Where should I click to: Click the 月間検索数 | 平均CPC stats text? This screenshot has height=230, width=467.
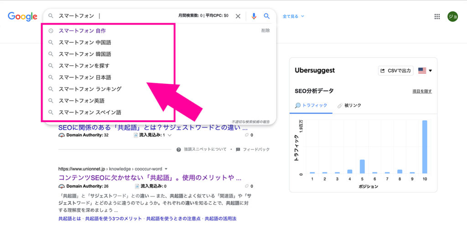tap(203, 16)
